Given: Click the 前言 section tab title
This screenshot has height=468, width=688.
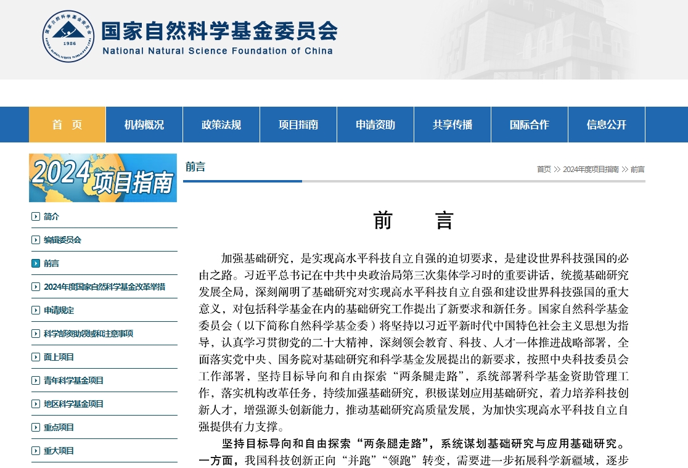Looking at the screenshot, I should (195, 167).
